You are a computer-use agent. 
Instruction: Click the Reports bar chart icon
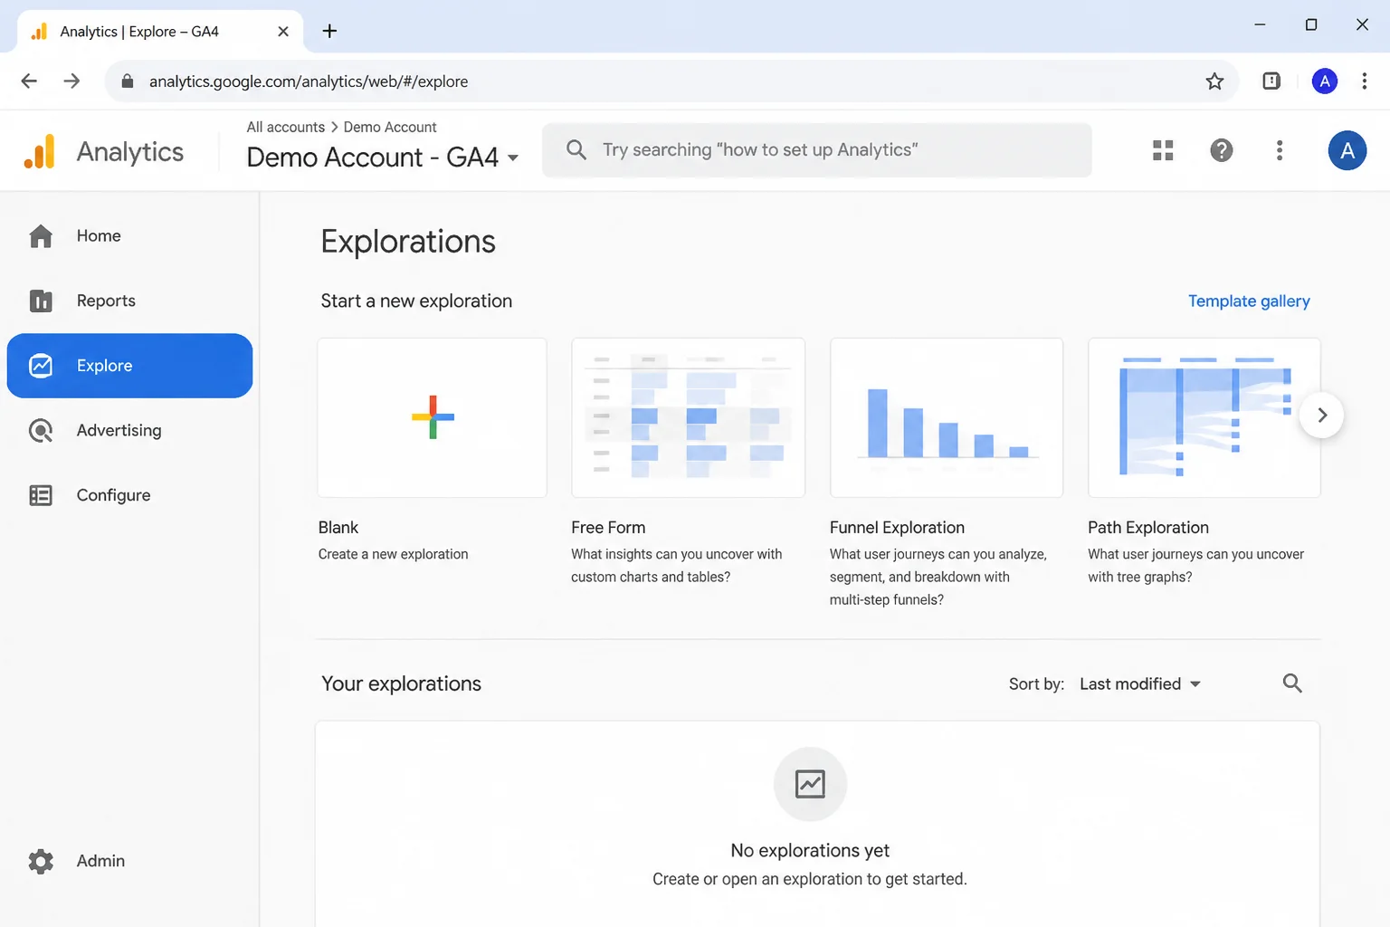tap(41, 301)
